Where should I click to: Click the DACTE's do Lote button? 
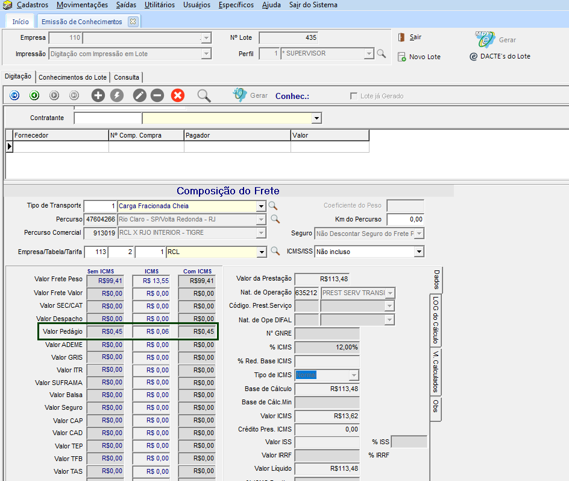tap(500, 57)
